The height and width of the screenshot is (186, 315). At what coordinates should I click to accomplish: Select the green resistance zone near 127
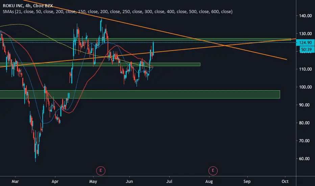145,40
